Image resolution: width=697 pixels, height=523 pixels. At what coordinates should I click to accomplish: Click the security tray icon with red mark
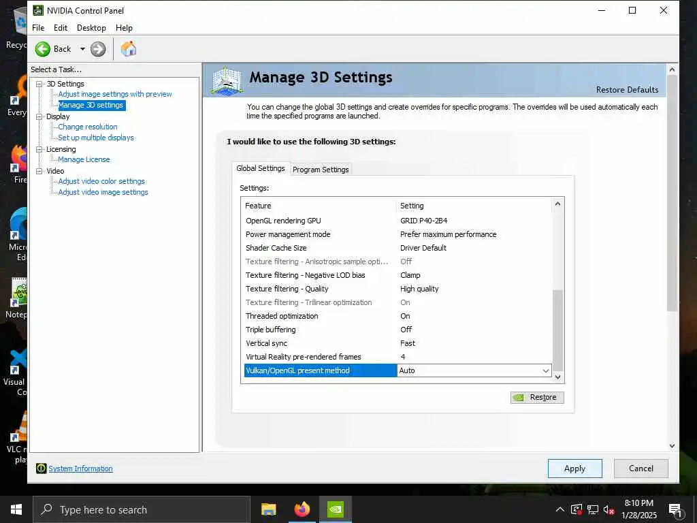(x=576, y=509)
